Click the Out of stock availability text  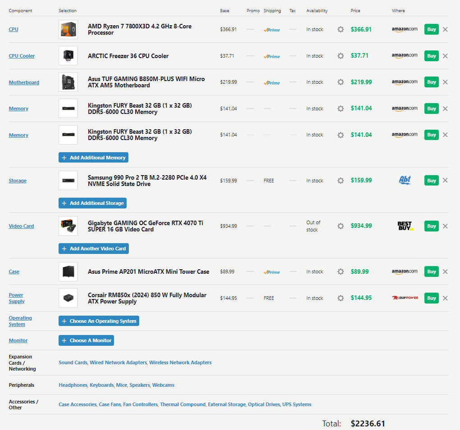[x=313, y=226]
